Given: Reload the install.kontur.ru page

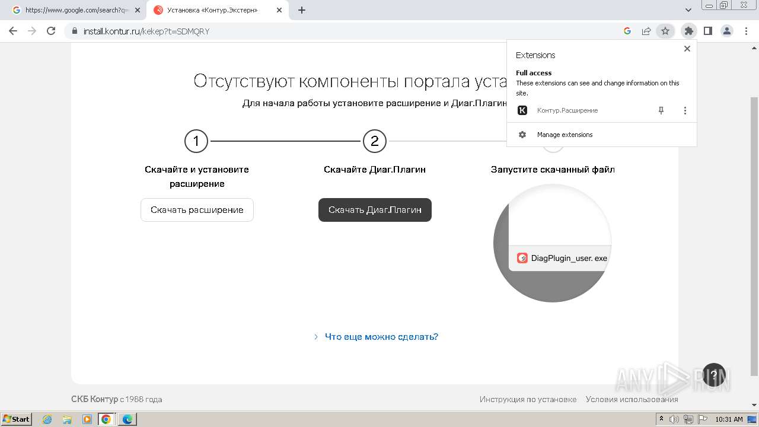Looking at the screenshot, I should pyautogui.click(x=51, y=31).
